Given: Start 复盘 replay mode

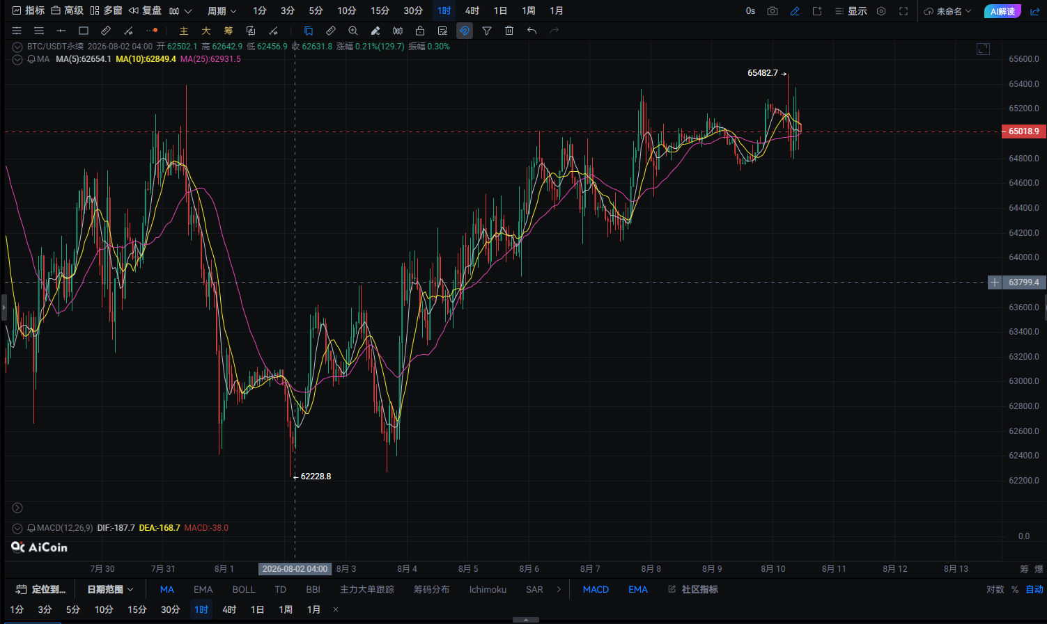Looking at the screenshot, I should coord(146,10).
